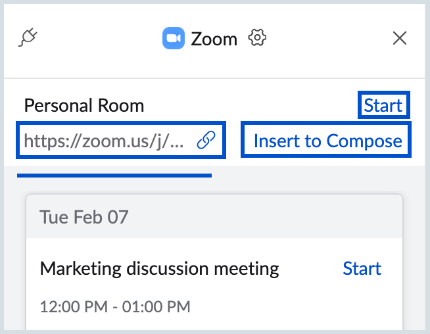Viewport: 430px width, 334px height.
Task: Open the Marketing discussion meeting title
Action: [x=159, y=268]
